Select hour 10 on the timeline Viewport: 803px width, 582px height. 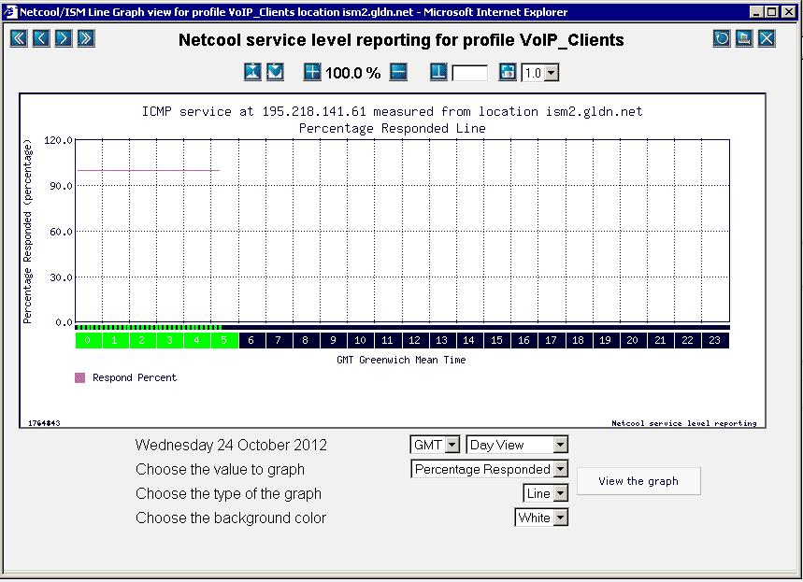coord(360,340)
